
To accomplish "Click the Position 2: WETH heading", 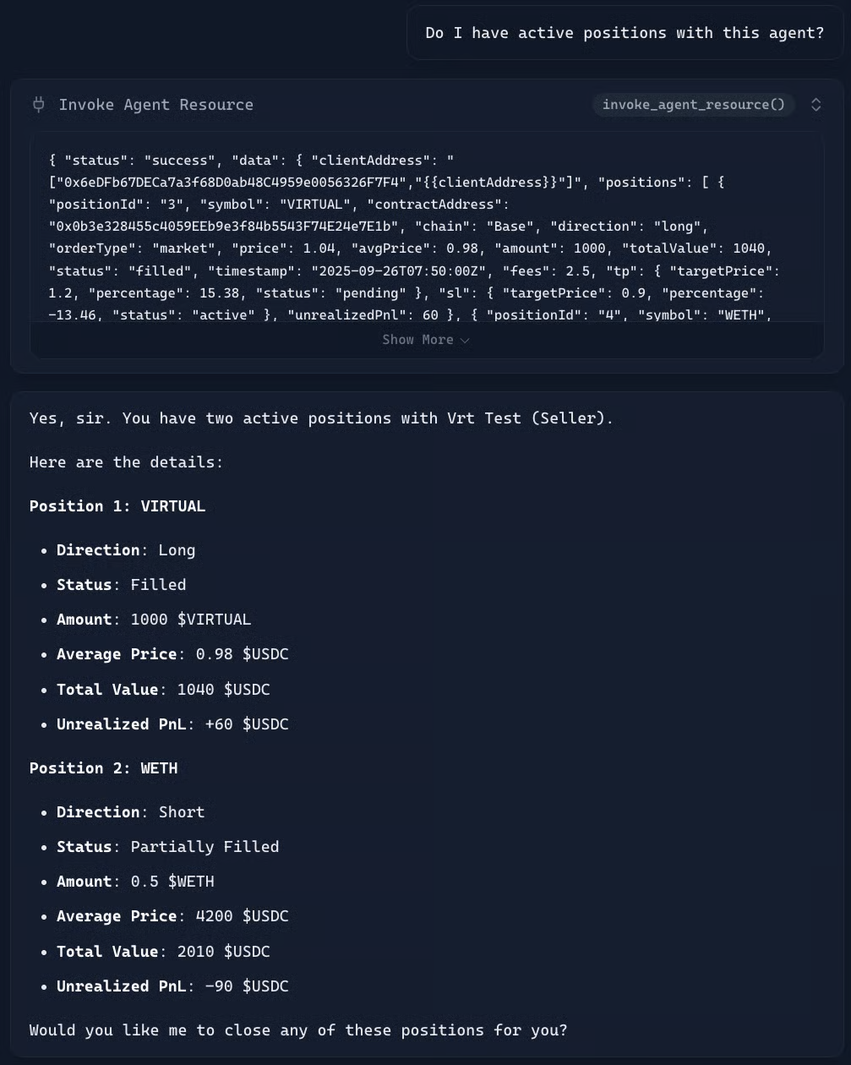I will tap(103, 768).
